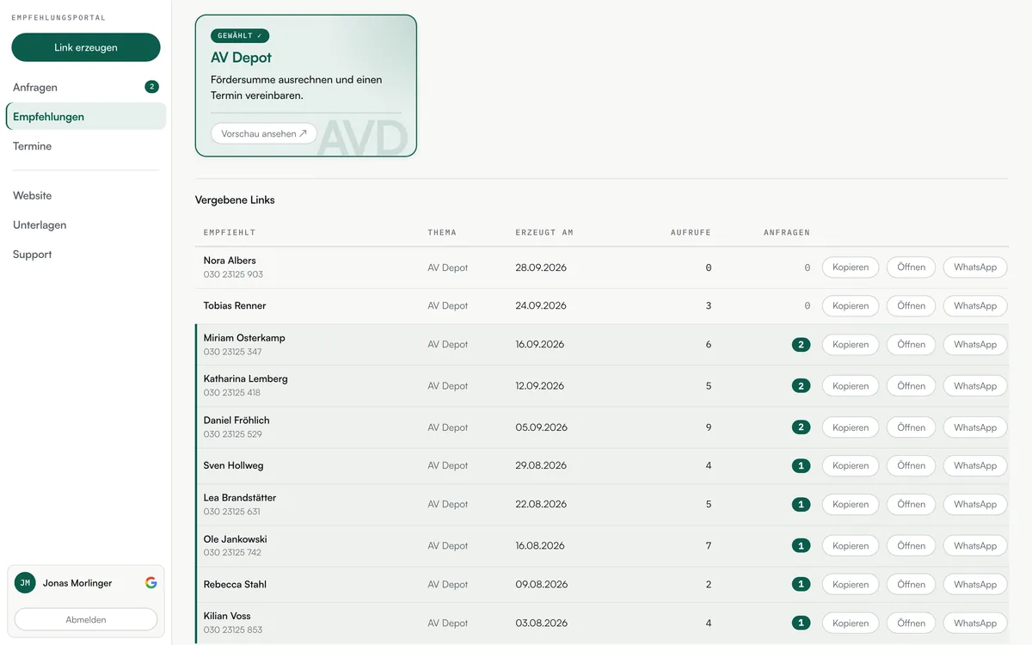Copy the link for Katharina Lemberg
1032x645 pixels.
[851, 386]
